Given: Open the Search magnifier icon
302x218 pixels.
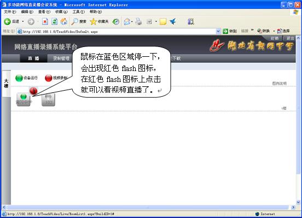Looking at the screenshot, I should tap(74, 21).
